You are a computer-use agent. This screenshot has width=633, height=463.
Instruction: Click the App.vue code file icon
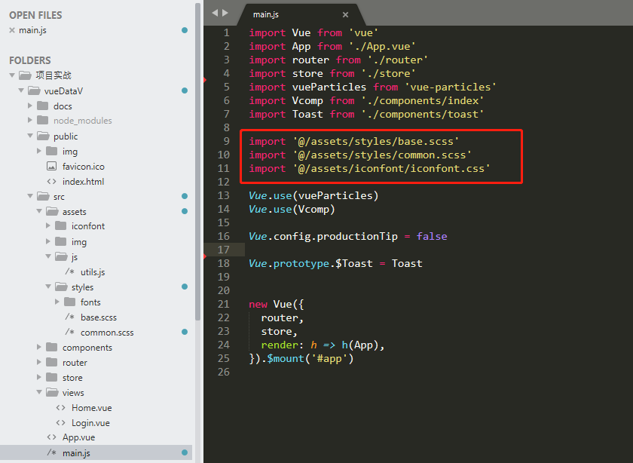pyautogui.click(x=52, y=437)
